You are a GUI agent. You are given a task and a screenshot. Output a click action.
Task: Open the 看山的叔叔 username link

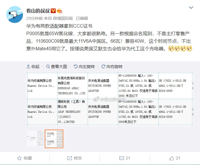[38, 11]
